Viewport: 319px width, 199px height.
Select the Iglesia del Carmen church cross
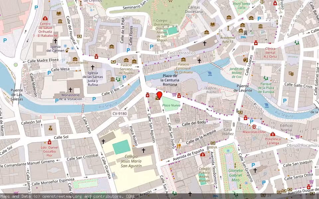coord(56,41)
